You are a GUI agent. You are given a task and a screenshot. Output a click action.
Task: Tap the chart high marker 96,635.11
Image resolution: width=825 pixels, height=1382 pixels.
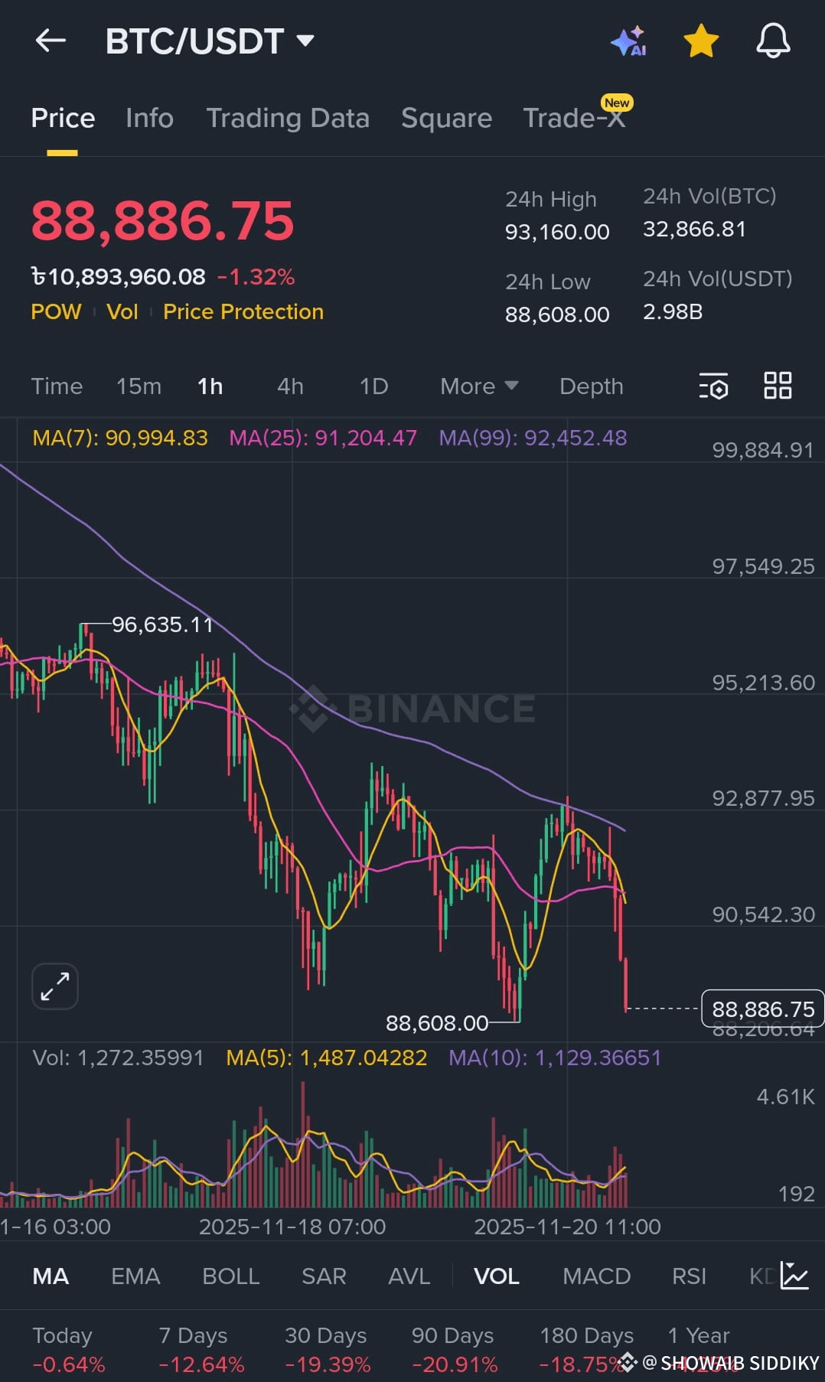click(x=162, y=624)
